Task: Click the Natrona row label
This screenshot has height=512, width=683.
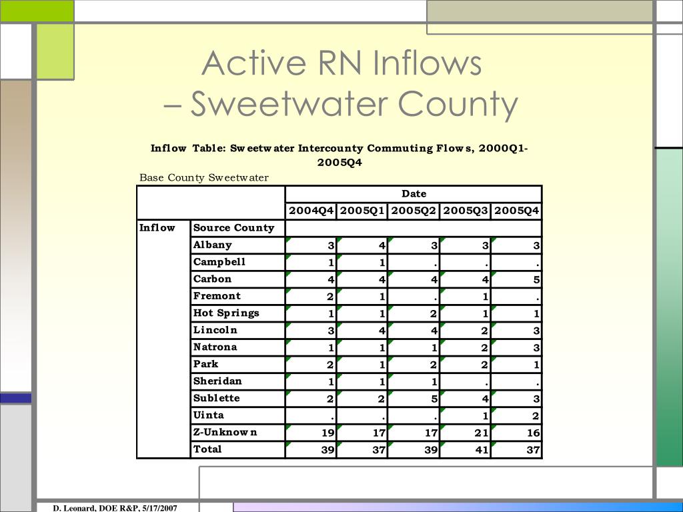Action: pyautogui.click(x=215, y=347)
